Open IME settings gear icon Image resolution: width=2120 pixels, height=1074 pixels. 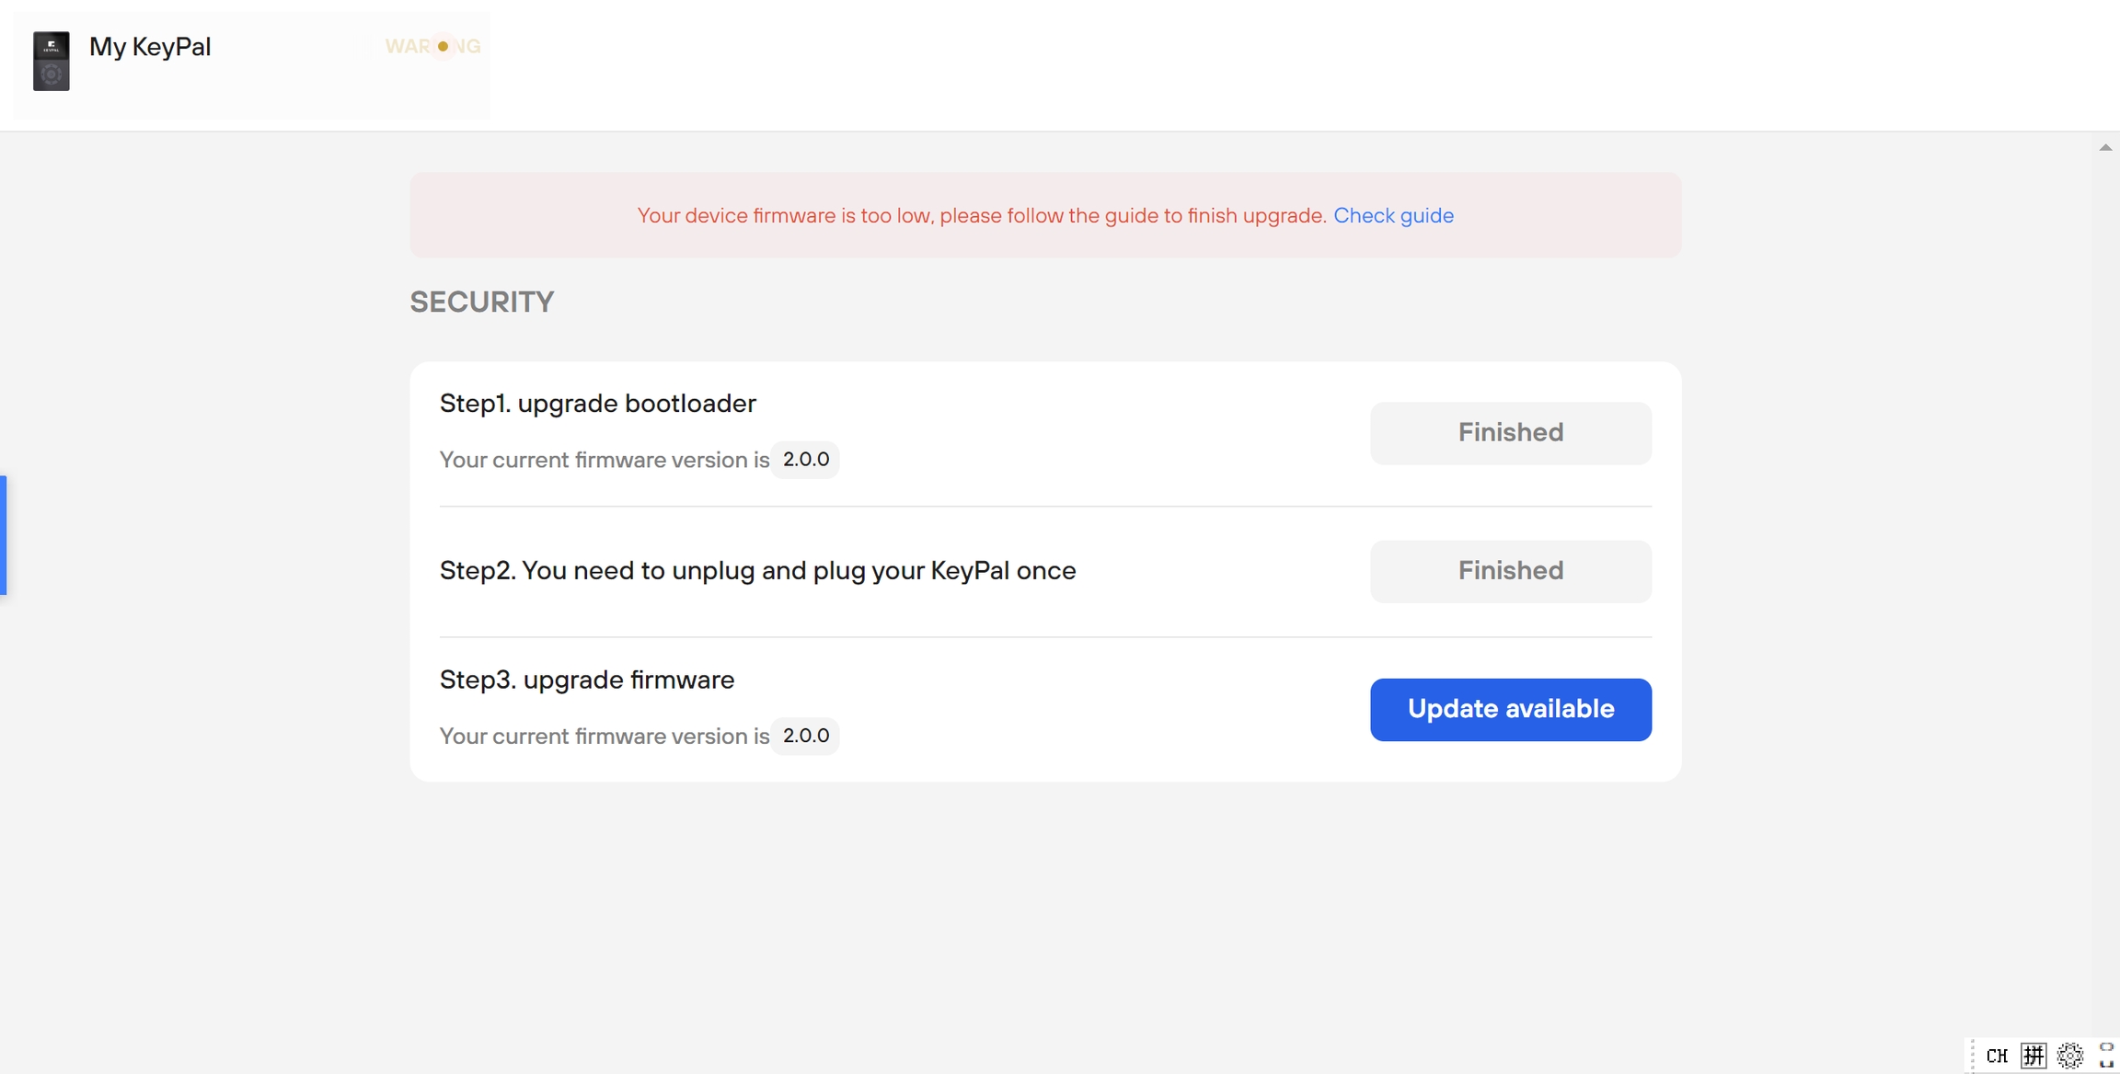point(2070,1056)
